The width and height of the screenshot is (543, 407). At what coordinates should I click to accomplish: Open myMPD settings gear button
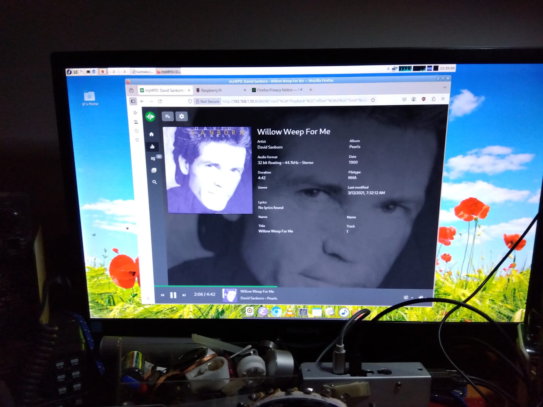tap(182, 116)
